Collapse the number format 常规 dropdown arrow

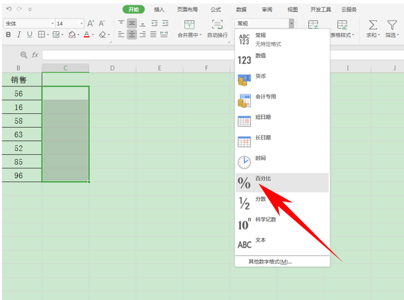(291, 23)
